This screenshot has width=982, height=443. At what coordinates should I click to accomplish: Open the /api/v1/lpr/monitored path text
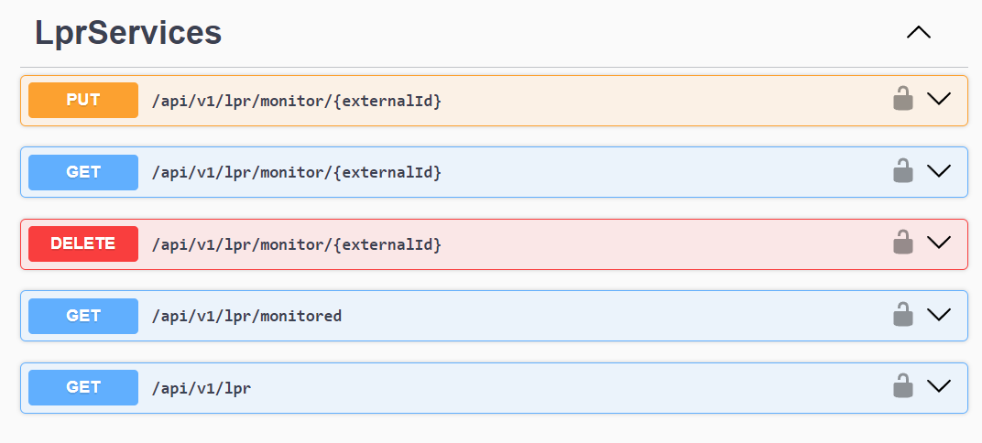[x=246, y=316]
